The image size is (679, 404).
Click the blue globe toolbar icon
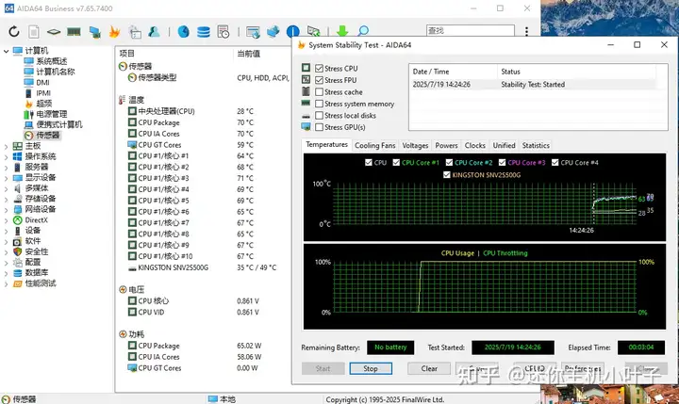coord(184,32)
